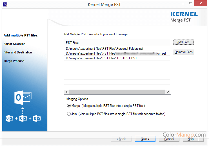Click Next to continue the wizard

point(145,139)
